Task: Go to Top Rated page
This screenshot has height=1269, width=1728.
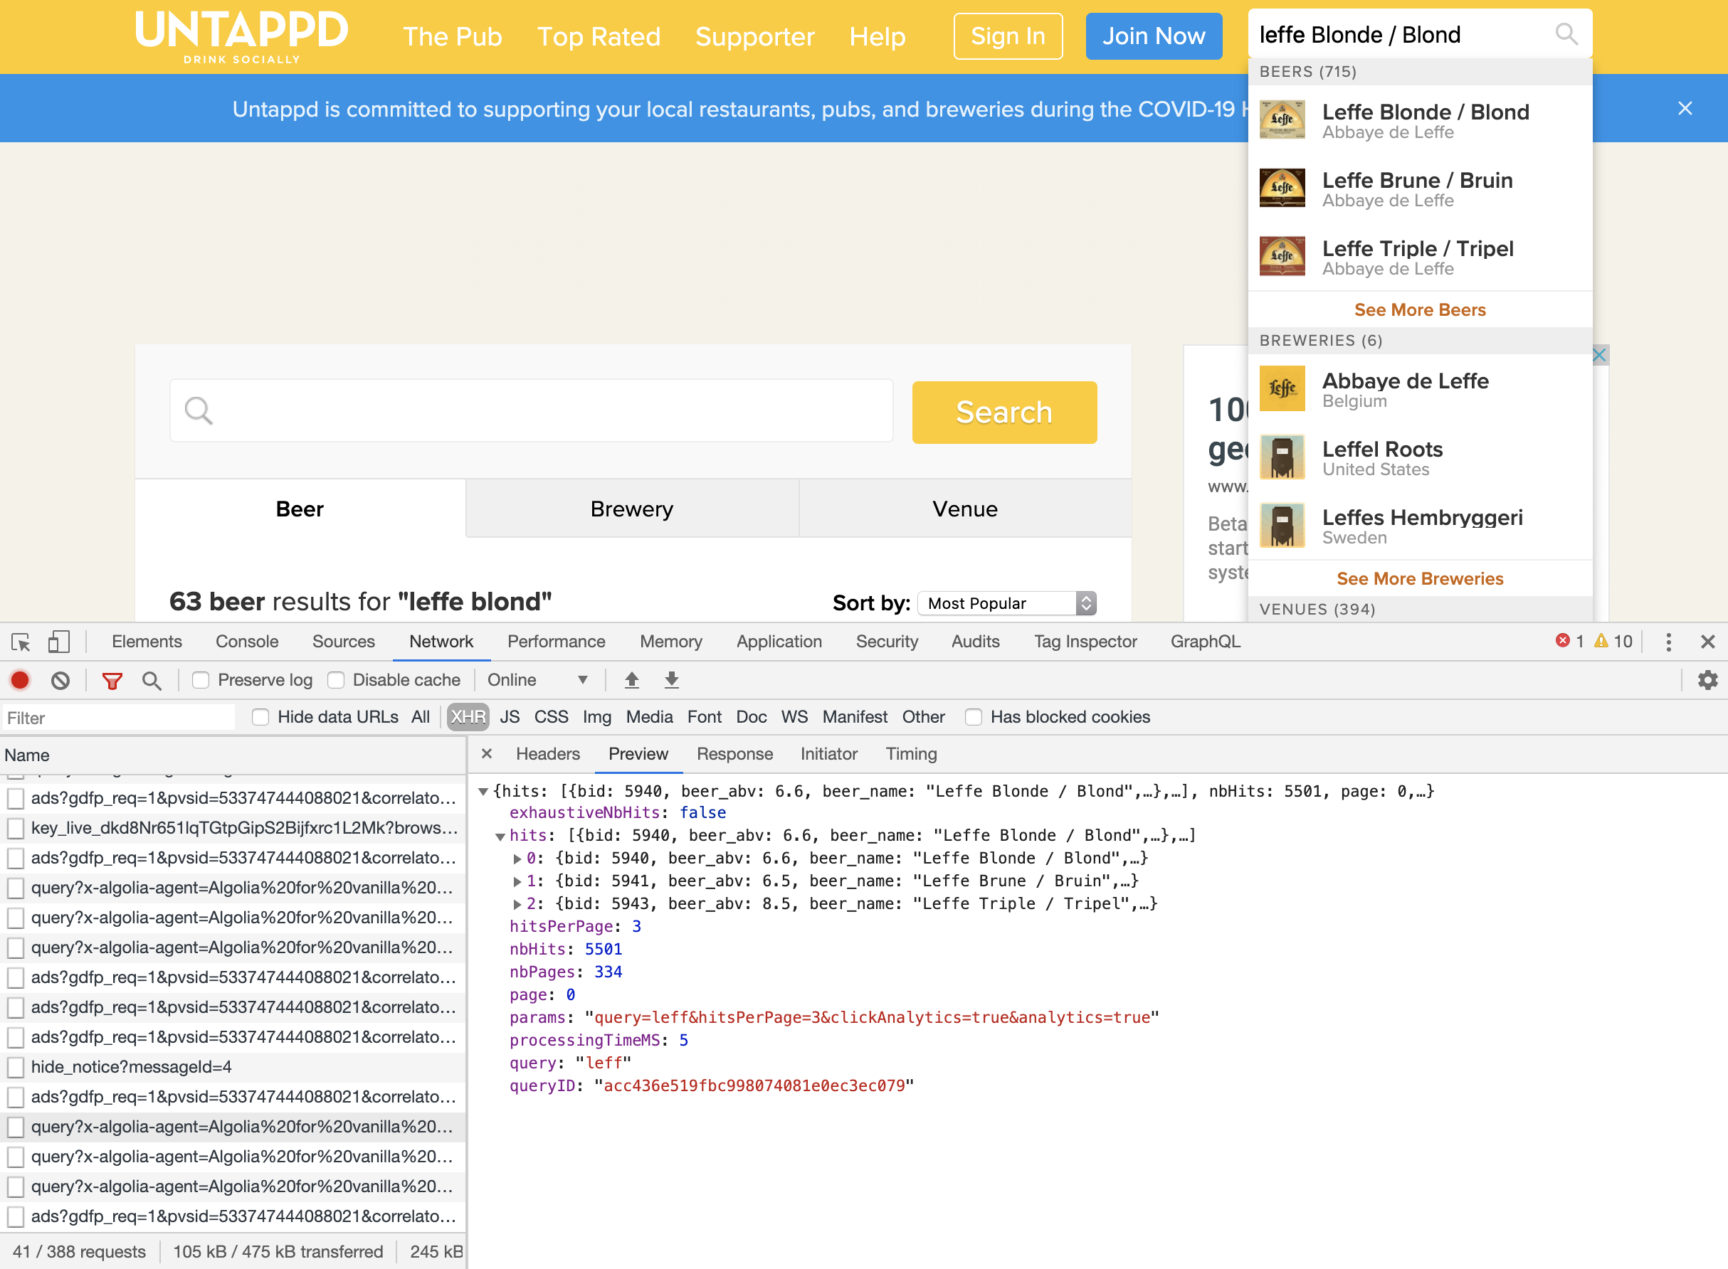Action: coord(599,37)
